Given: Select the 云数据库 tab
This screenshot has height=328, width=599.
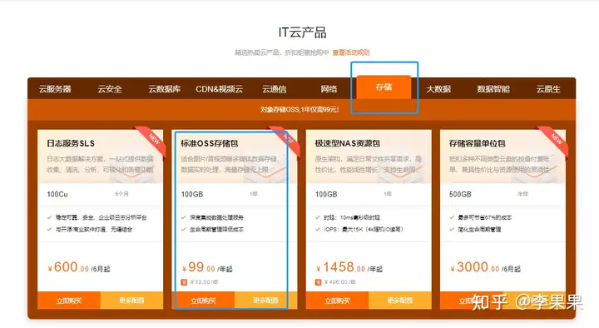Looking at the screenshot, I should tap(165, 89).
